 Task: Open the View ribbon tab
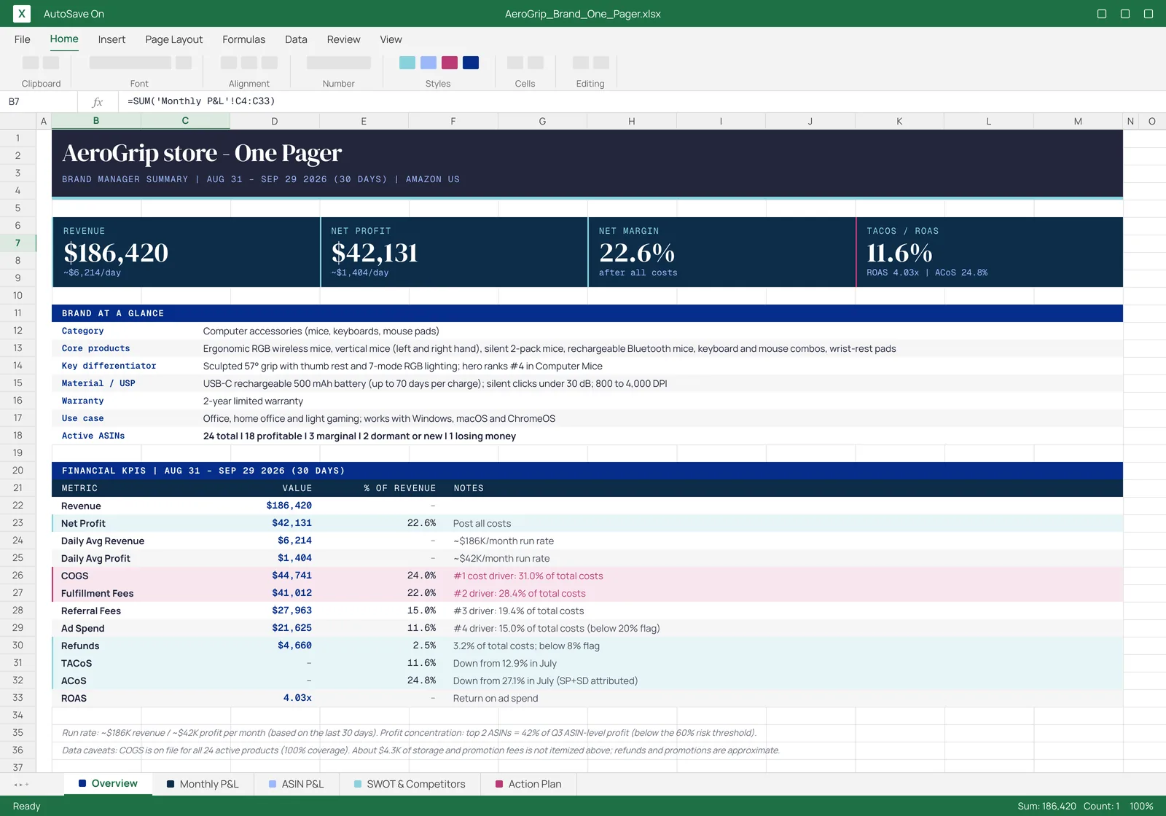(x=391, y=39)
